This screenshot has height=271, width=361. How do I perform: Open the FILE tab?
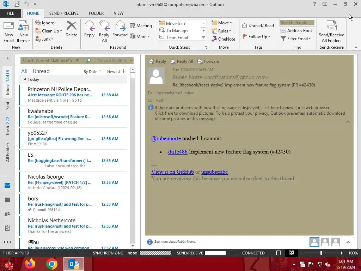(10, 13)
